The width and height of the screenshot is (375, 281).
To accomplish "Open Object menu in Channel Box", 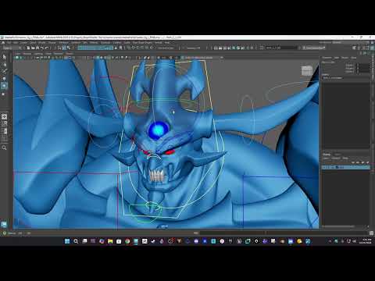I will [345, 58].
